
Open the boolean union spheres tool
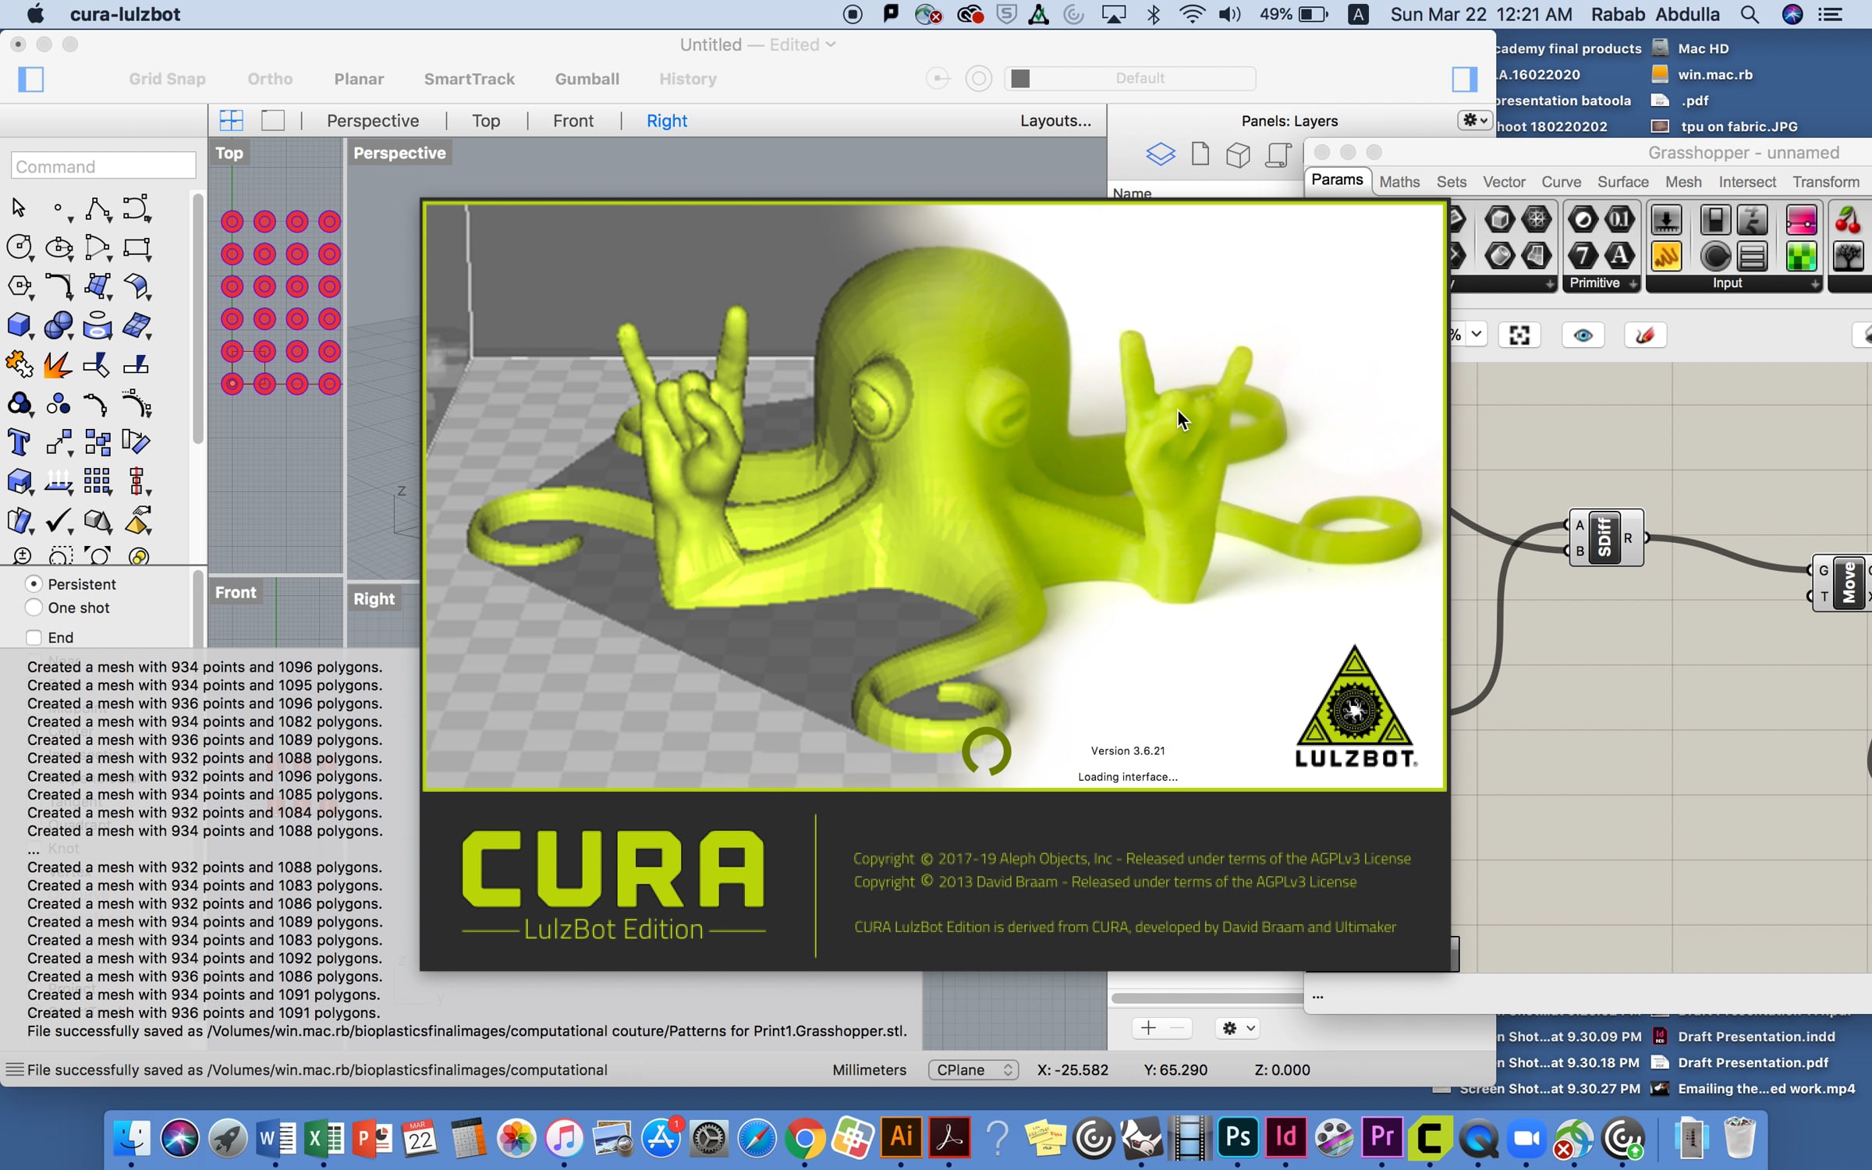pos(58,325)
